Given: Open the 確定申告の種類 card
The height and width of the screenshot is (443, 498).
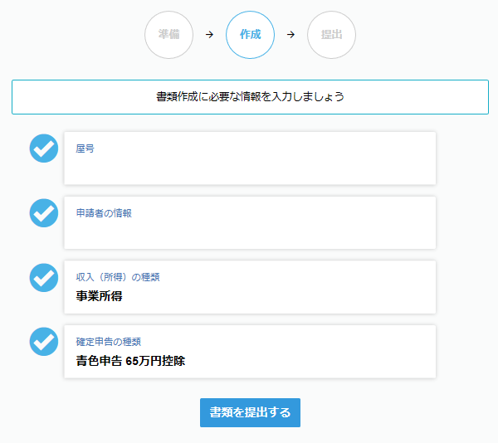Looking at the screenshot, I should 250,352.
